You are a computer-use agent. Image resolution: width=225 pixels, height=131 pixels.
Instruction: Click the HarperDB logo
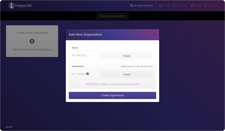pos(20,6)
